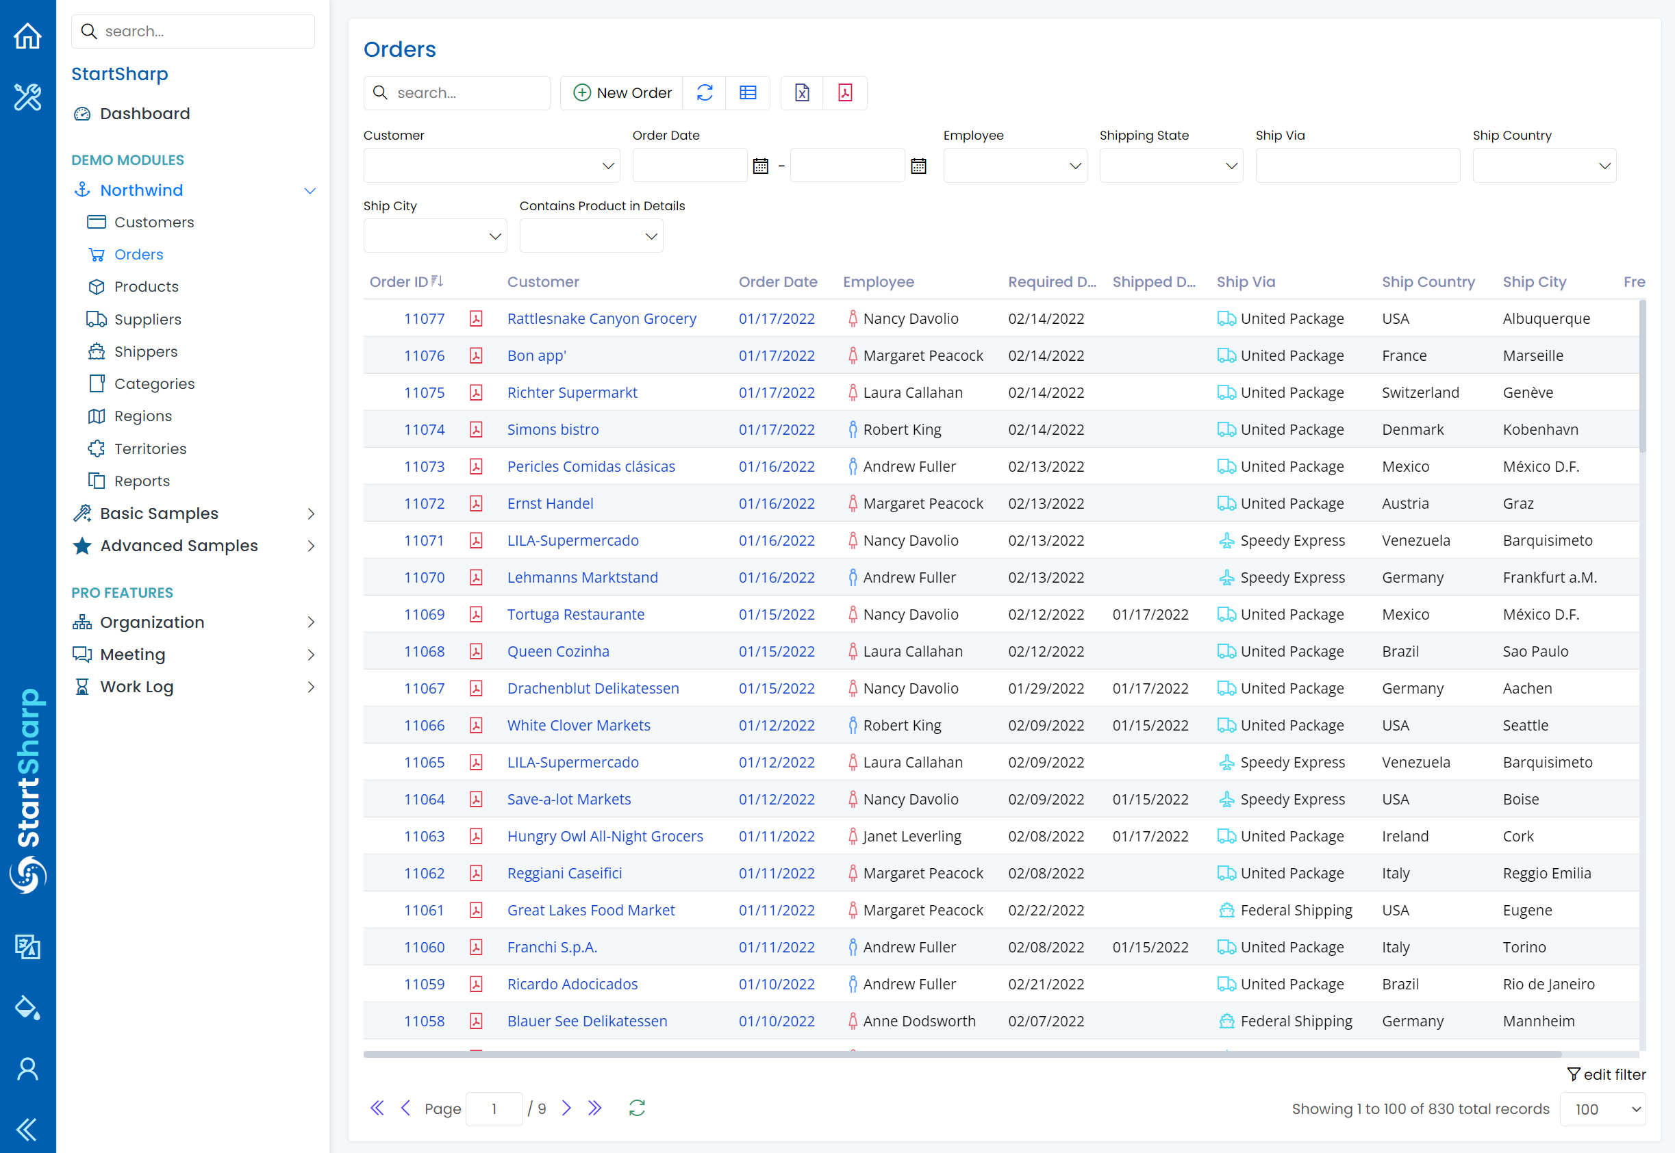Click the New Order button

(622, 92)
